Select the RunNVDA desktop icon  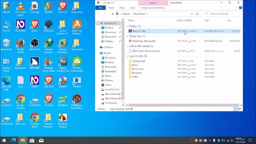[x=20, y=26]
